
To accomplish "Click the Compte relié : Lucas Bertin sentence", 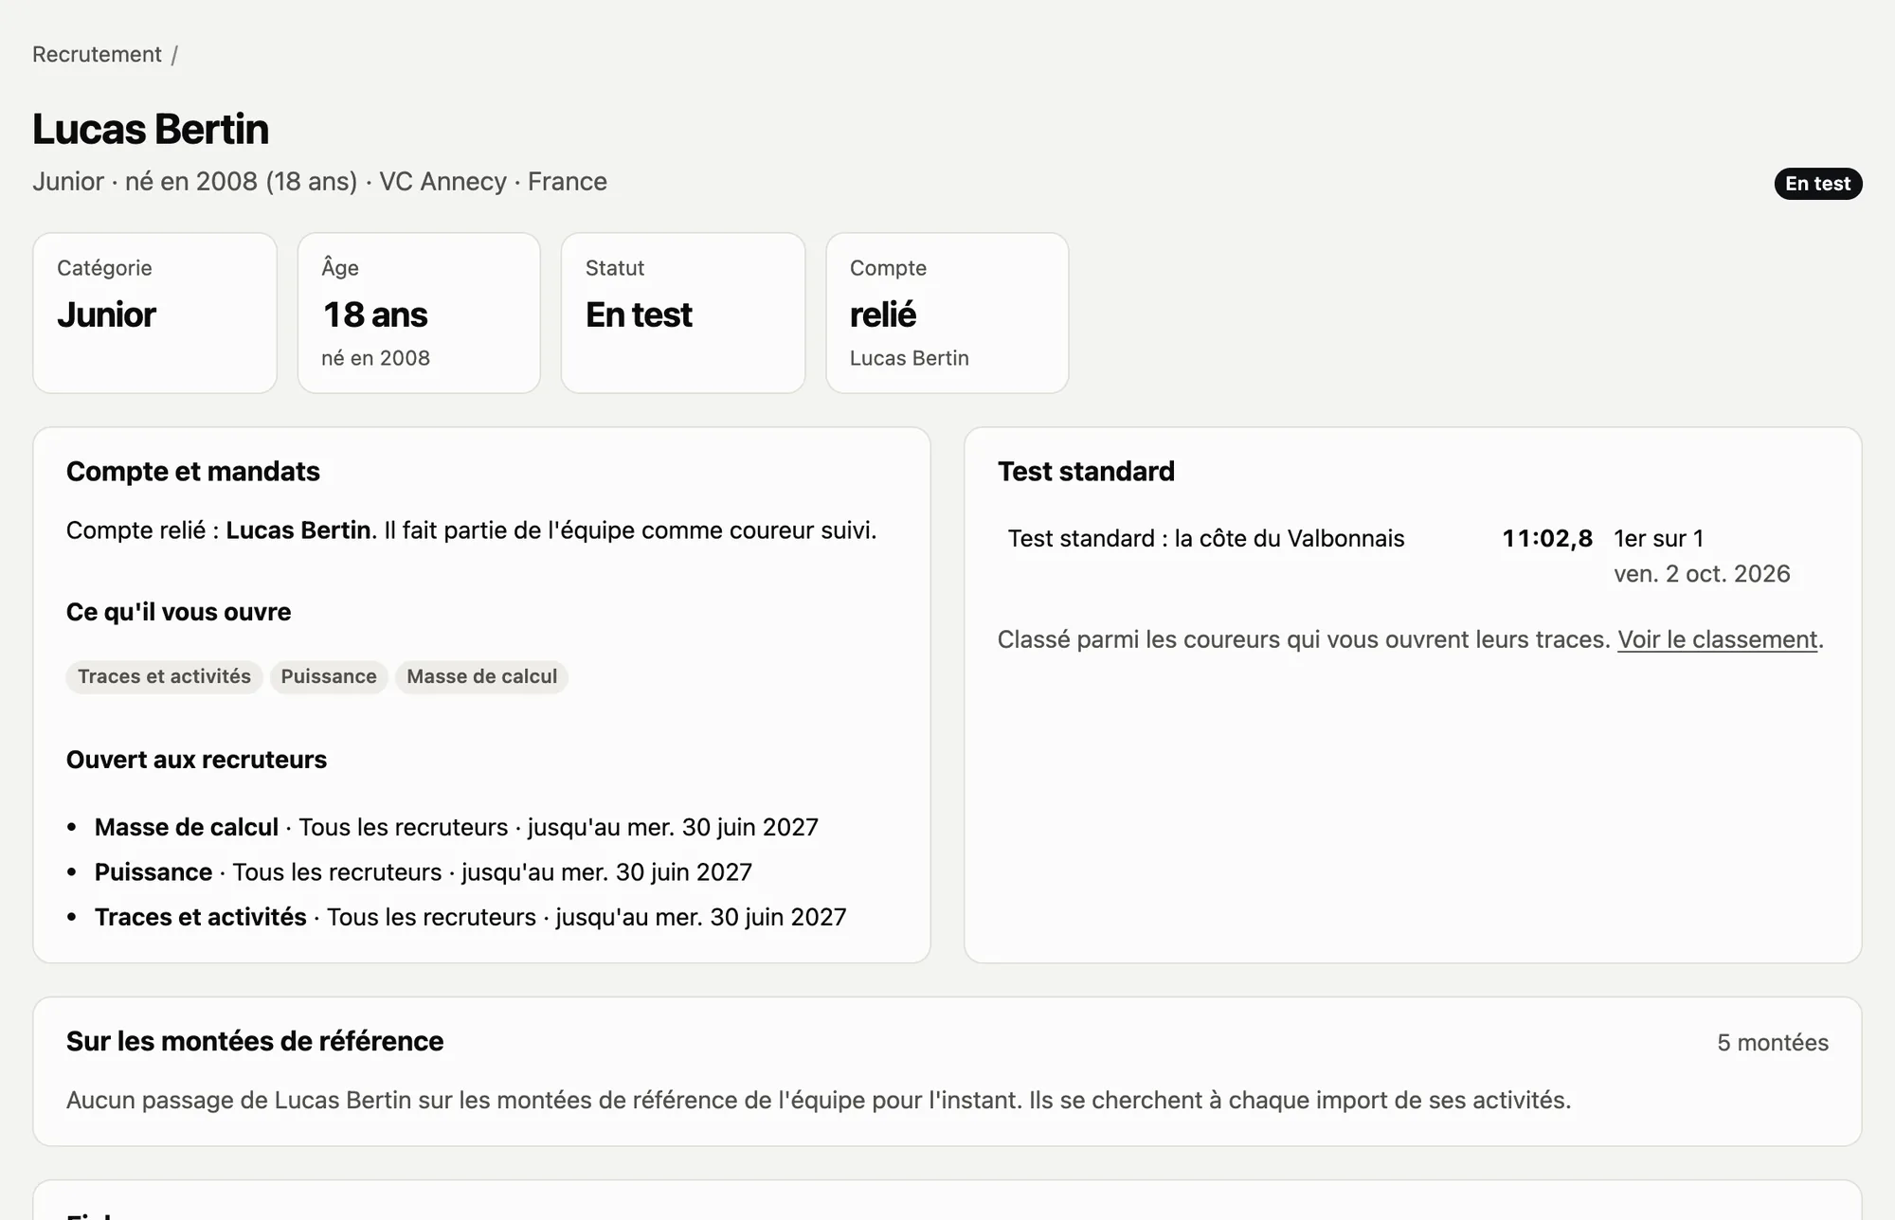I will click(471, 530).
